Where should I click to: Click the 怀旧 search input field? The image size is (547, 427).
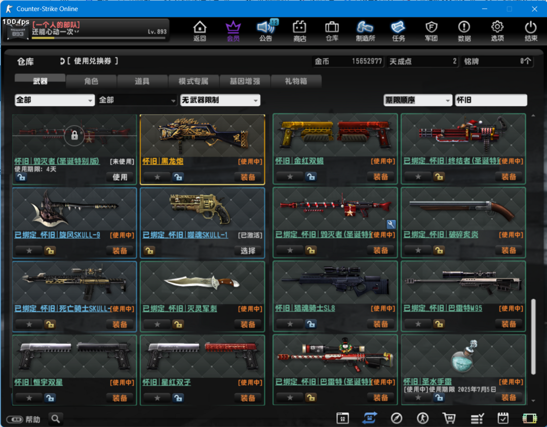click(x=491, y=100)
